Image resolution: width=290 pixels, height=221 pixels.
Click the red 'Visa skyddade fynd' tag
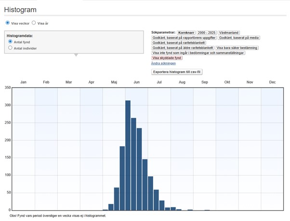167,58
